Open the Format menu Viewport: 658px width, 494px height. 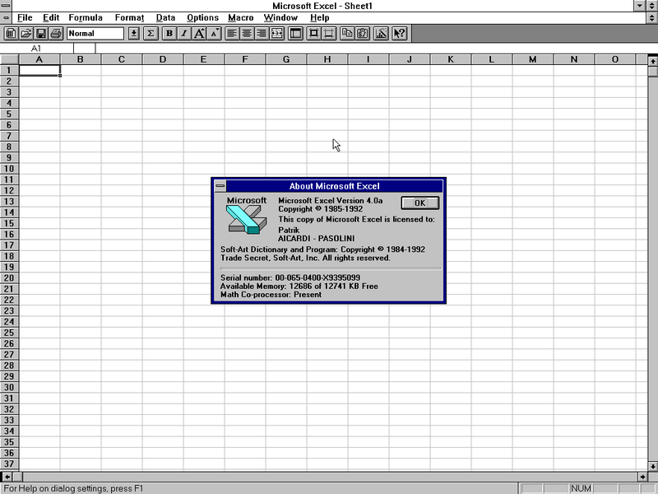(x=129, y=17)
